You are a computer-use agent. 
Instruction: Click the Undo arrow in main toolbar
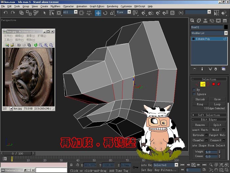(6, 13)
